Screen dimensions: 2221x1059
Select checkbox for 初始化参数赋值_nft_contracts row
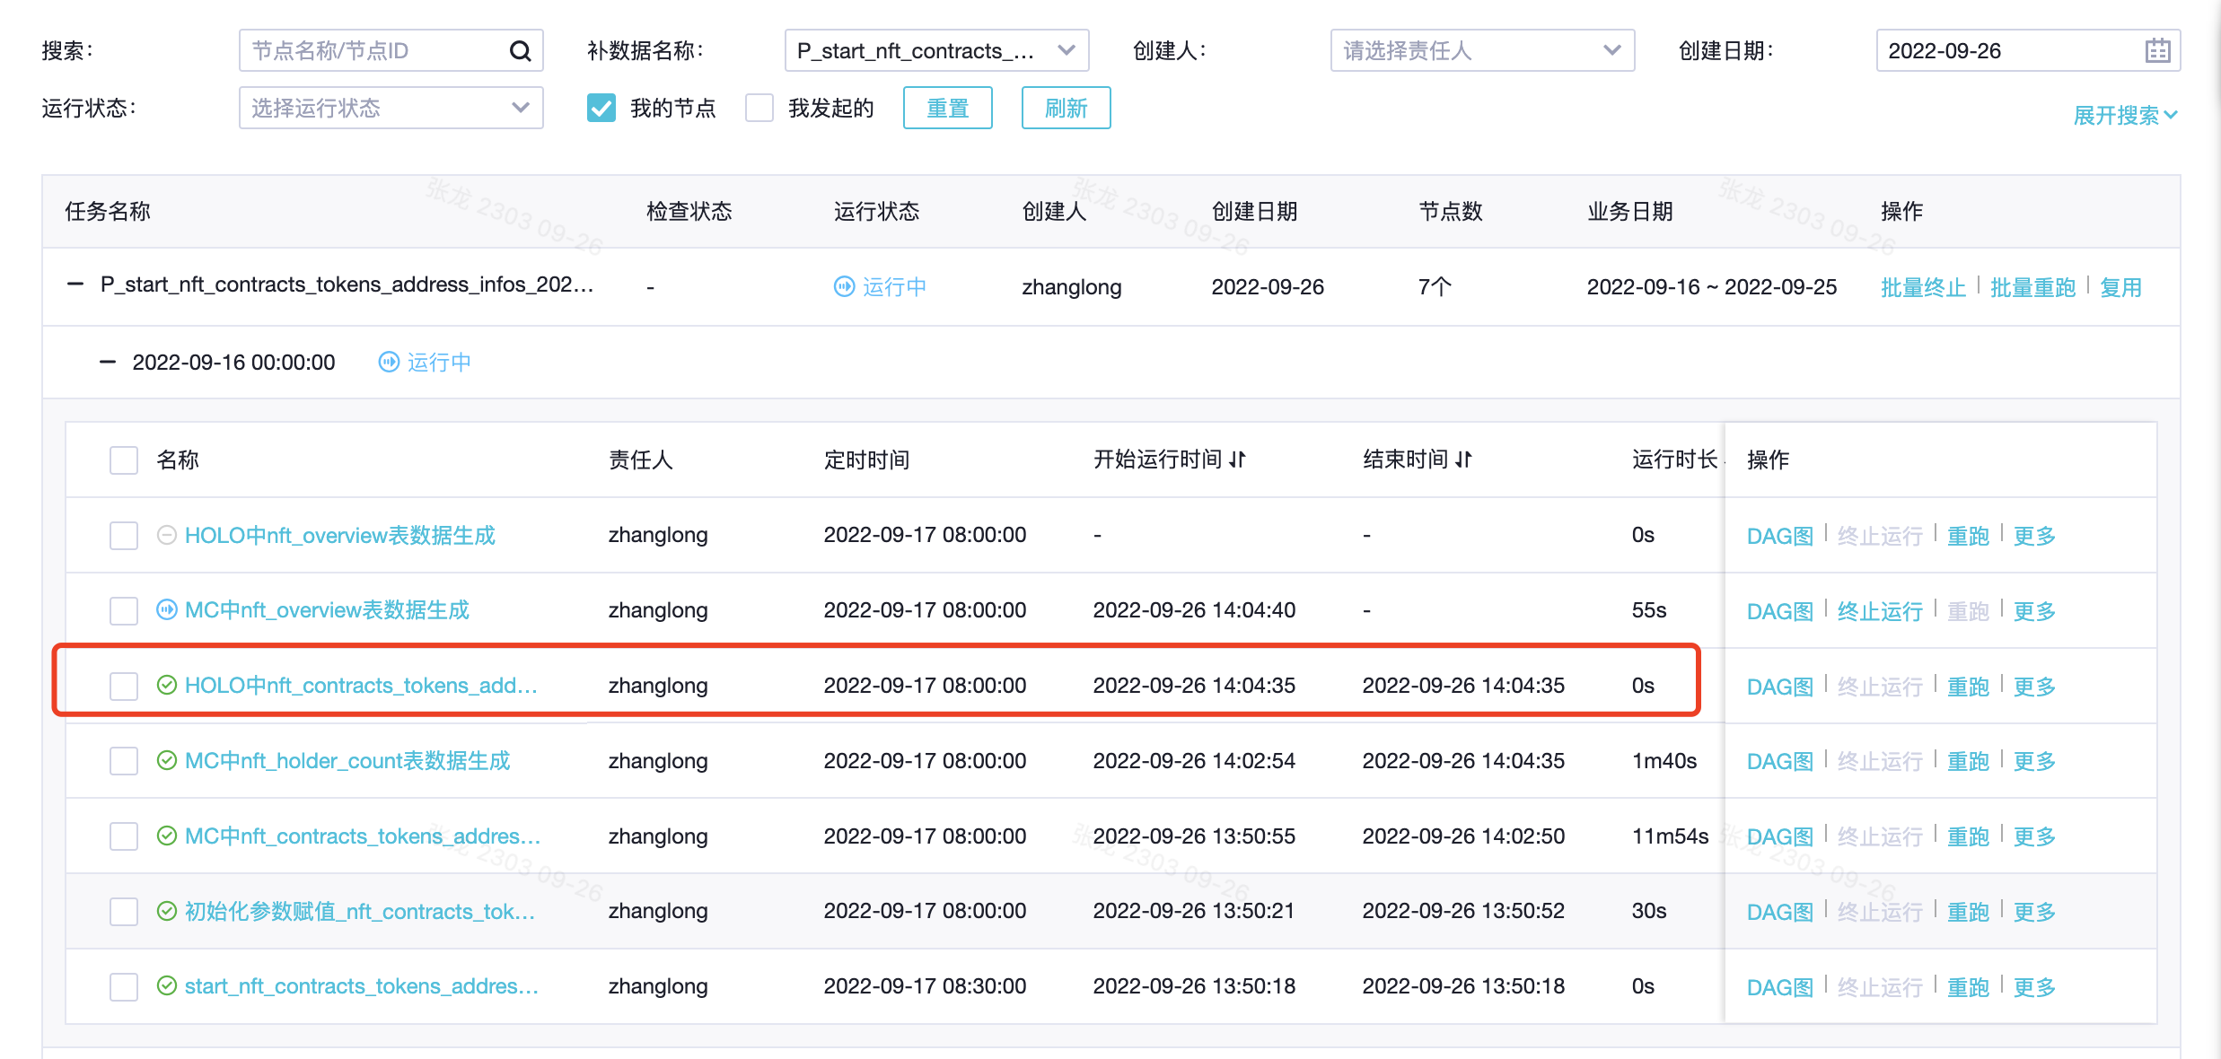click(124, 912)
